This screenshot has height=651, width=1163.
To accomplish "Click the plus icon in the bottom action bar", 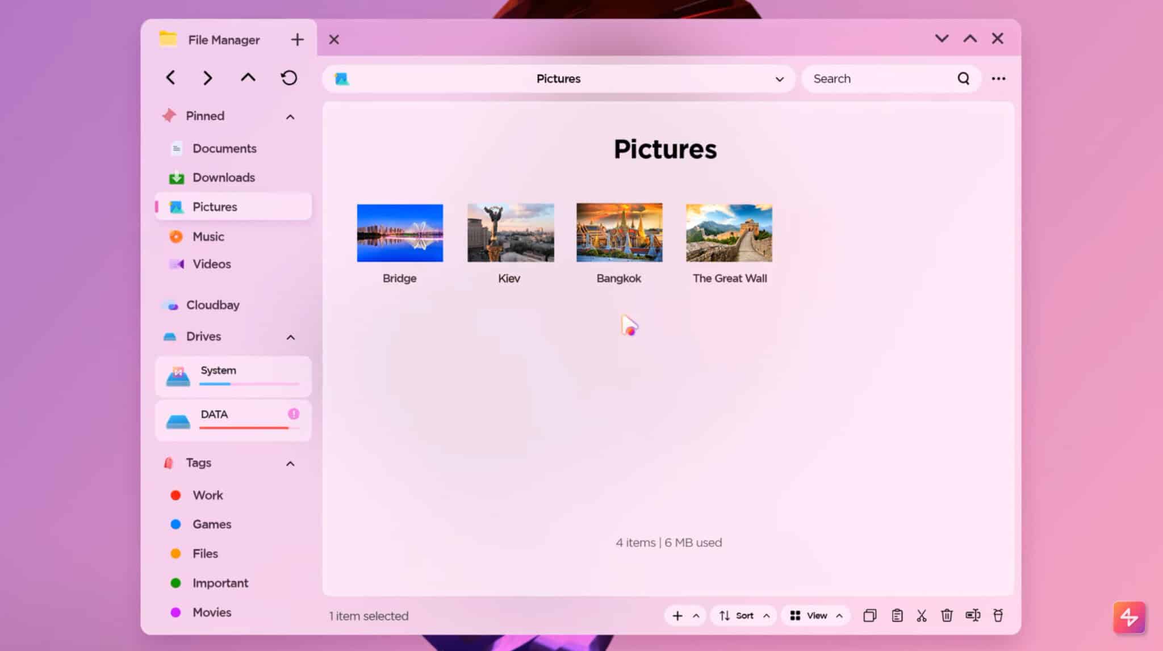I will point(677,615).
